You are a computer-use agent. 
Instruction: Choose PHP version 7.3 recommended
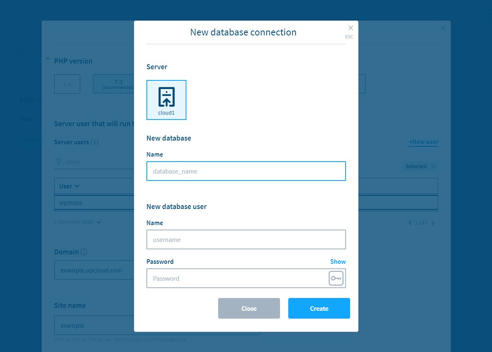point(113,84)
